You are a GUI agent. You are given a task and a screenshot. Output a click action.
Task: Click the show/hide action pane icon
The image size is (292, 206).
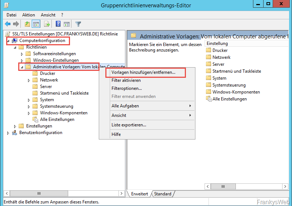click(67, 24)
